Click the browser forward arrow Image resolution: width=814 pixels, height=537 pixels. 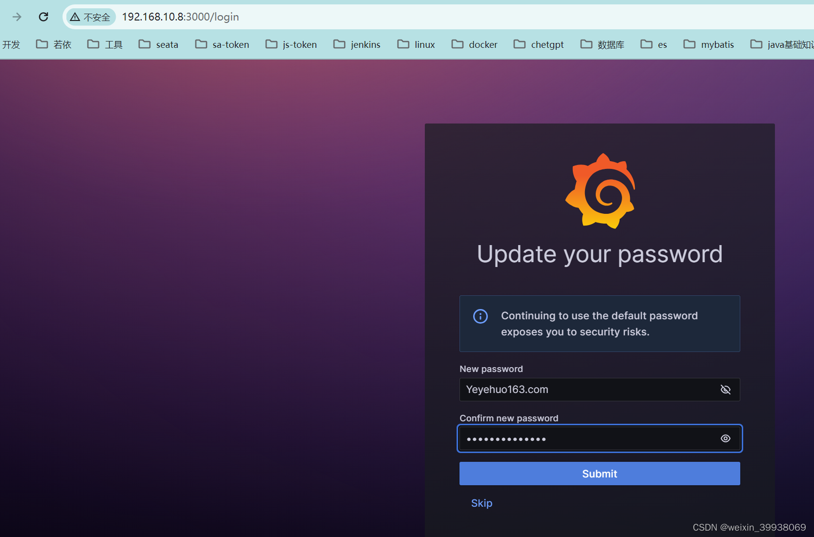pyautogui.click(x=17, y=17)
